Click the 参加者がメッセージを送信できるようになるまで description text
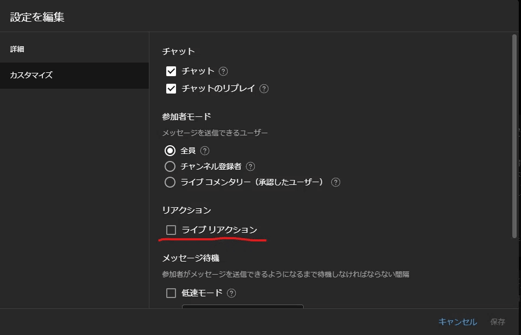 click(x=285, y=275)
